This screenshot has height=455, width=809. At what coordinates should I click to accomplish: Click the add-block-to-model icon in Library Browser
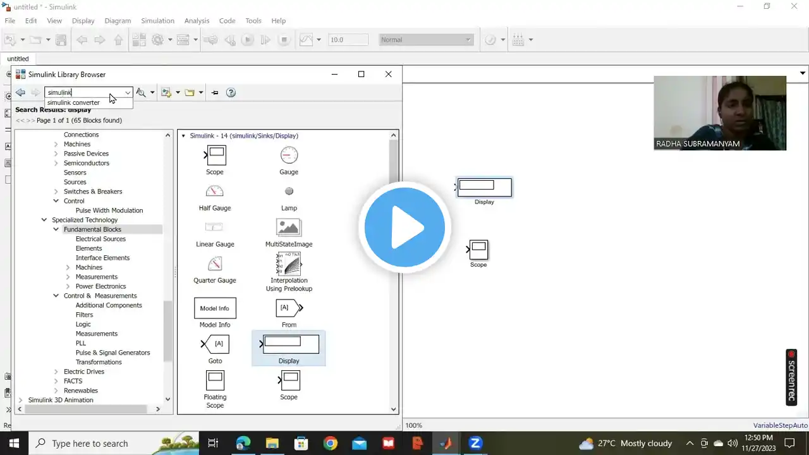point(166,92)
